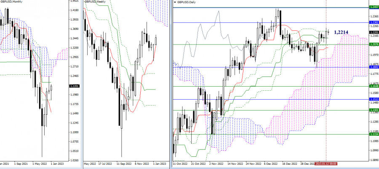Click the 1.1285 value on Daily price scale
This screenshot has width=379, height=169.
click(374, 121)
